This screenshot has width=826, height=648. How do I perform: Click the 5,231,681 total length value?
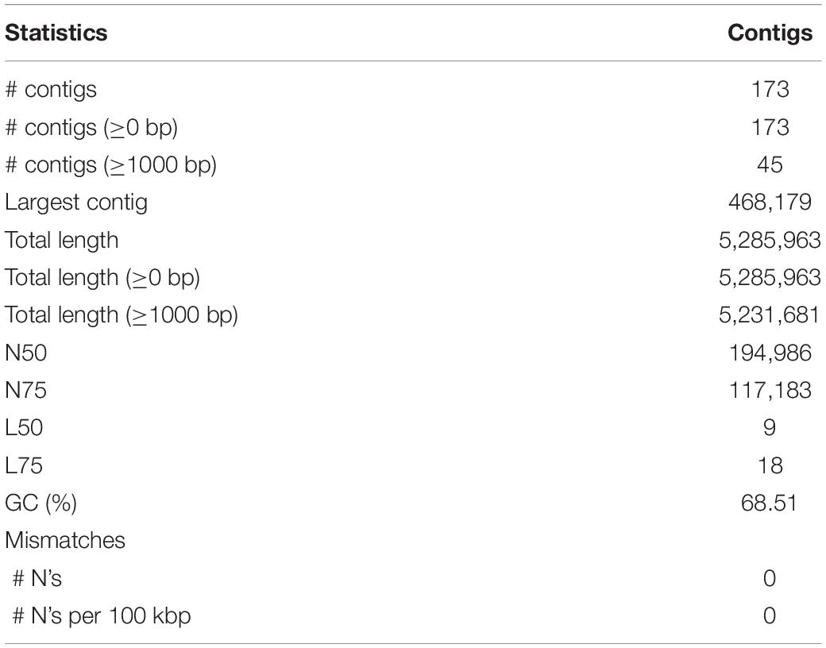(x=770, y=315)
